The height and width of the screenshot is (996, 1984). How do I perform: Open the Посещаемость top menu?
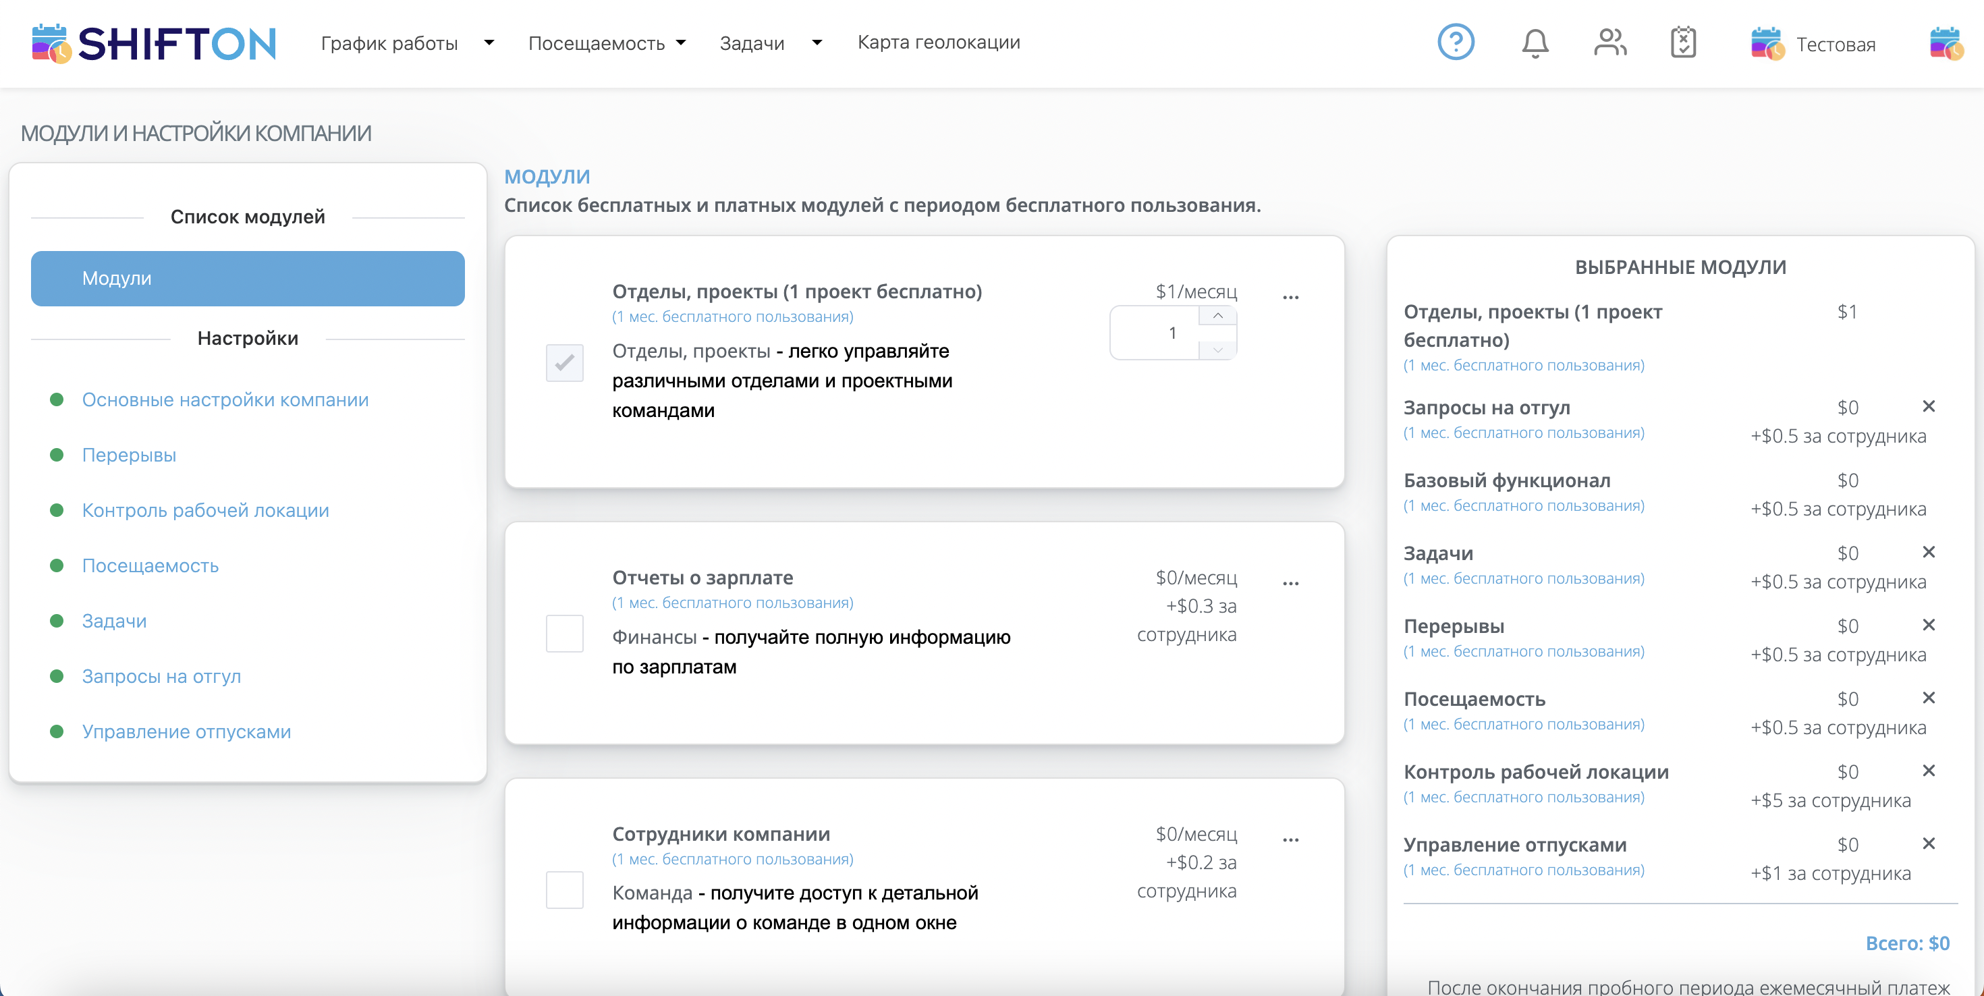(596, 44)
